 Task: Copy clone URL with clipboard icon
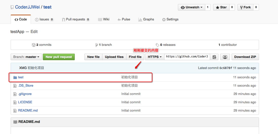[x=214, y=57]
